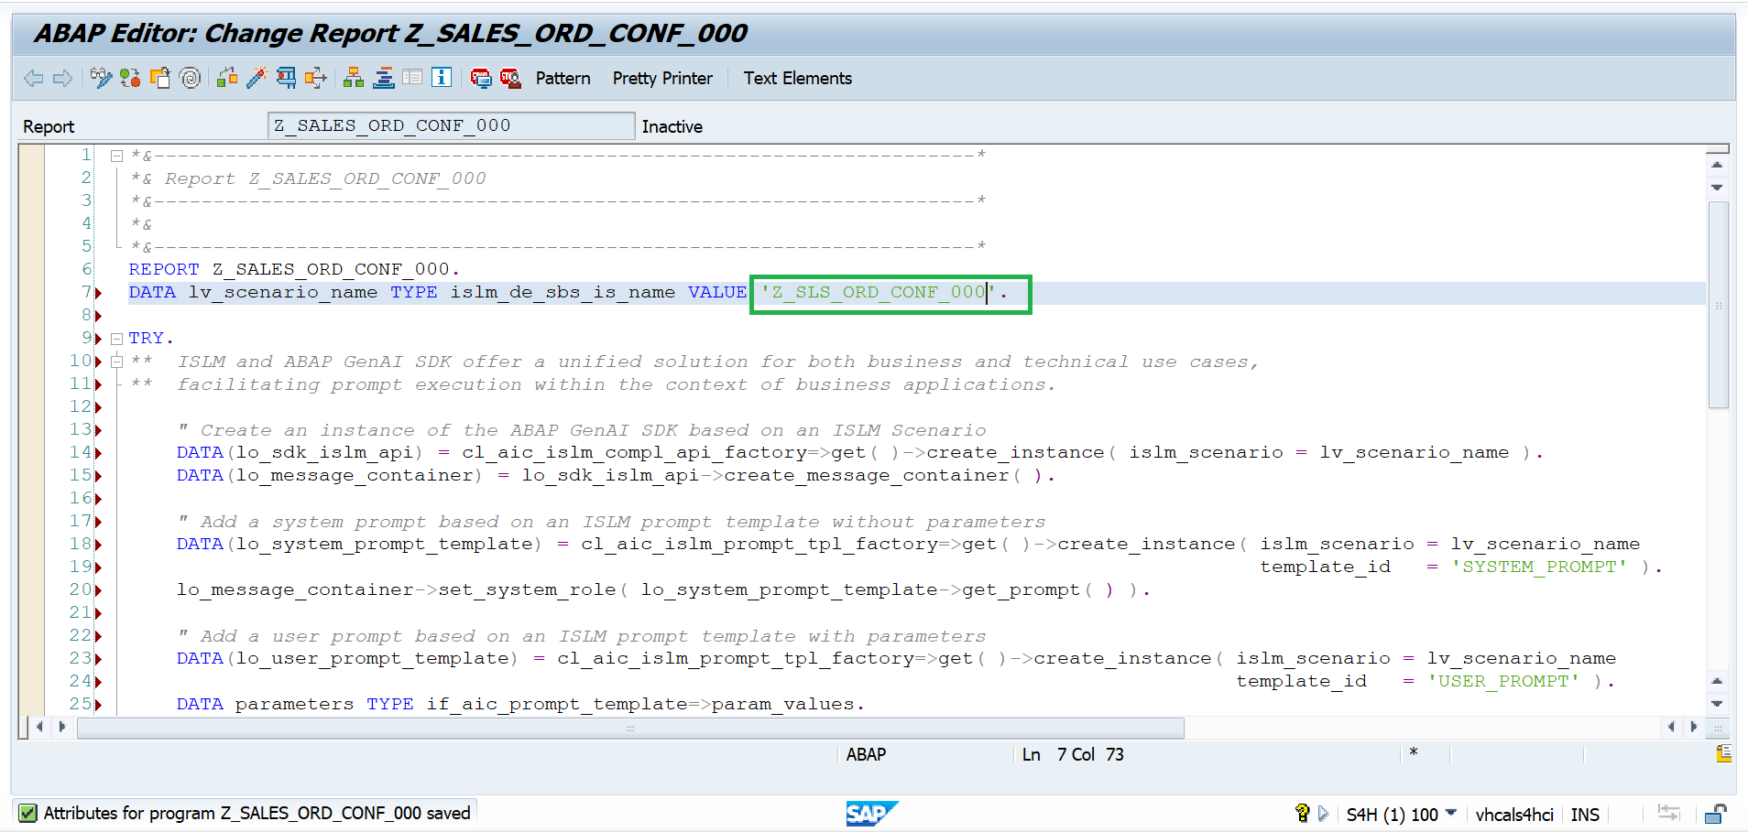Open Text Elements from toolbar
The width and height of the screenshot is (1748, 832).
coord(797,79)
